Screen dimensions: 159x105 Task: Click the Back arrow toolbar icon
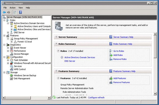(x=4, y=12)
